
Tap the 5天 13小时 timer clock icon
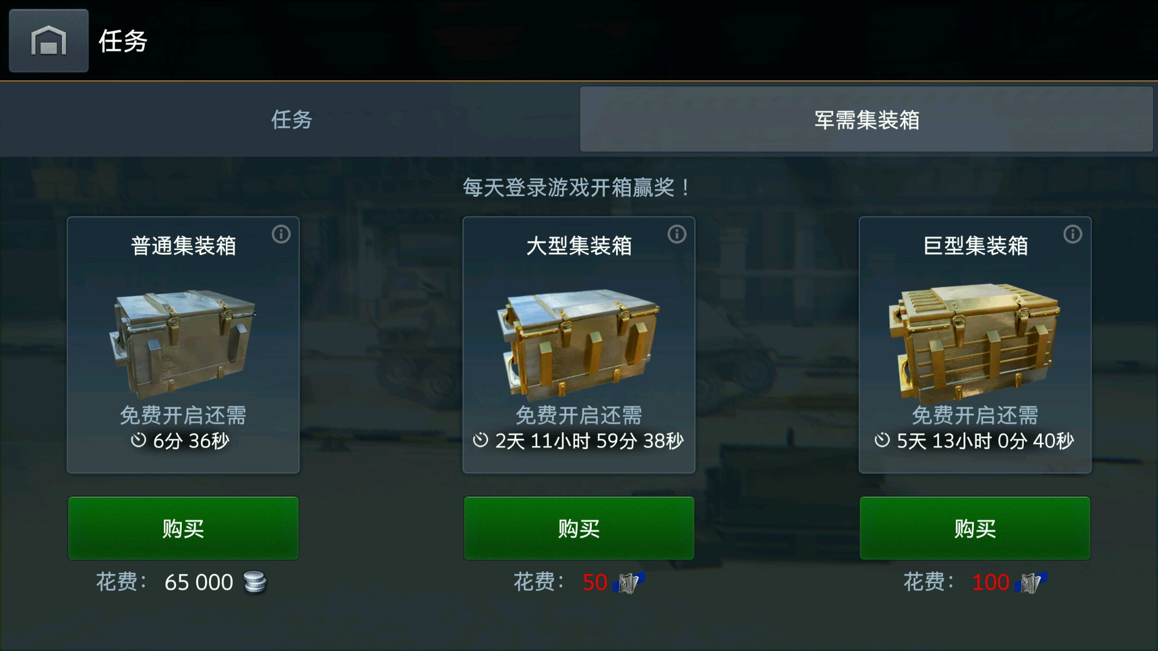point(882,440)
